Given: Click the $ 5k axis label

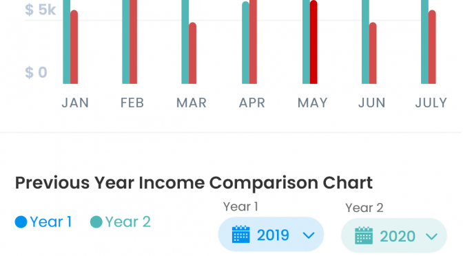Looking at the screenshot, I should pyautogui.click(x=40, y=10).
